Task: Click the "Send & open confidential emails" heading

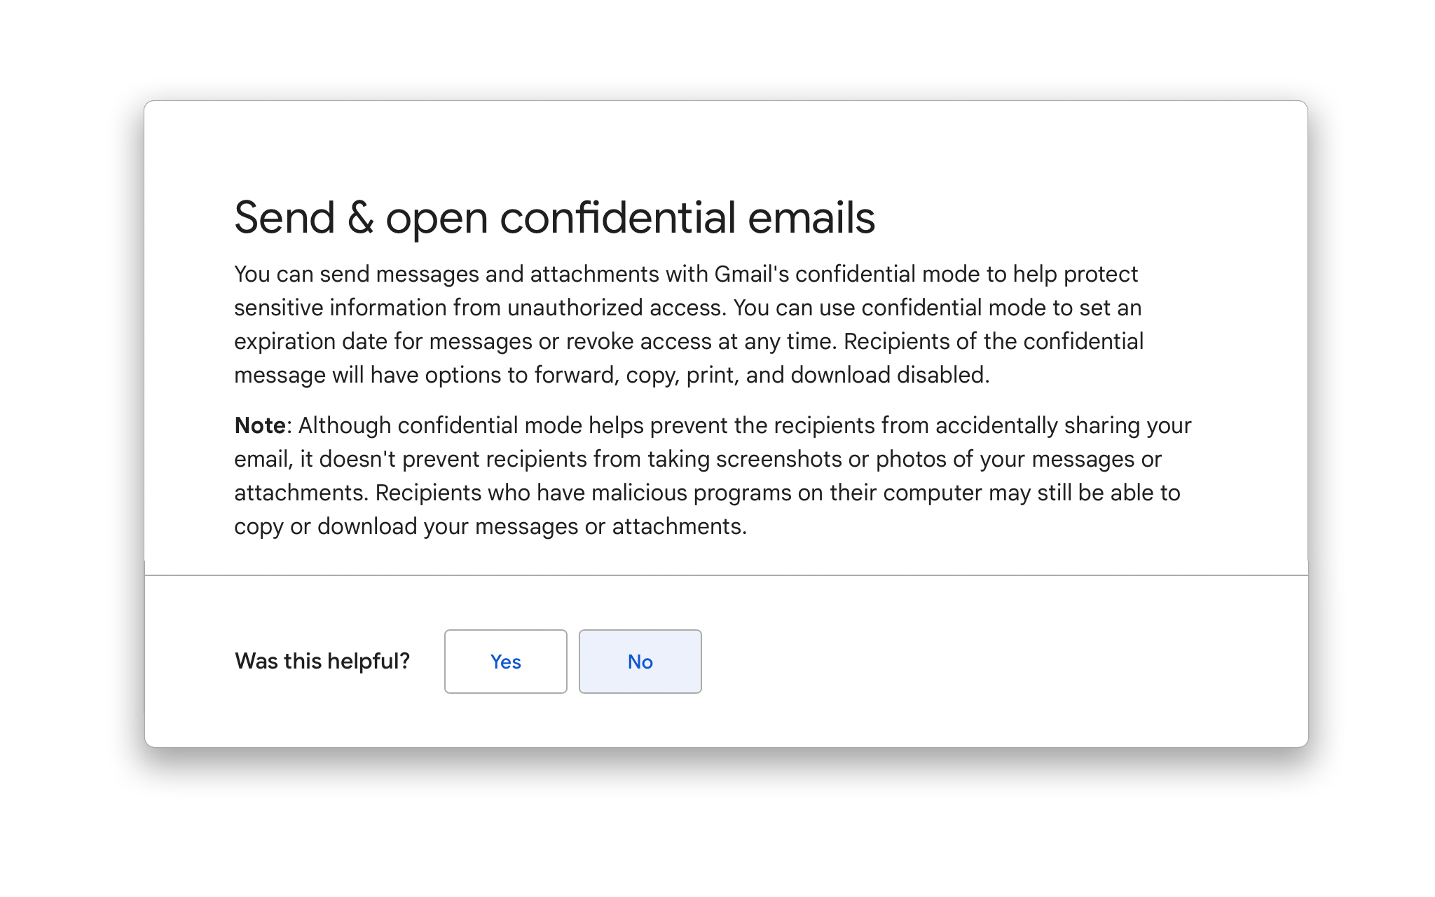Action: 554,217
